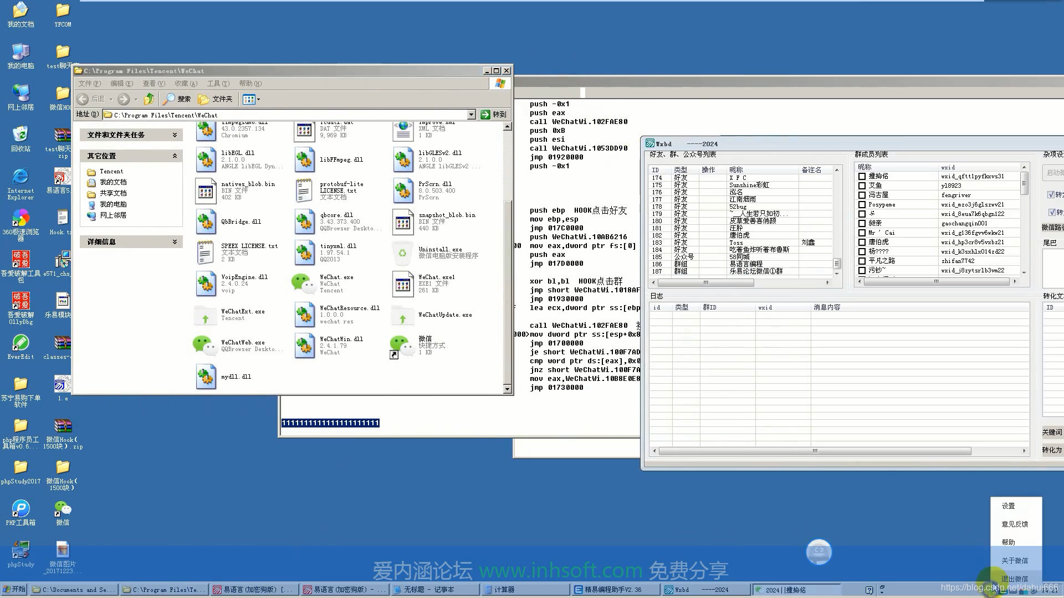Select WeChatWeb.exe file

[205, 346]
